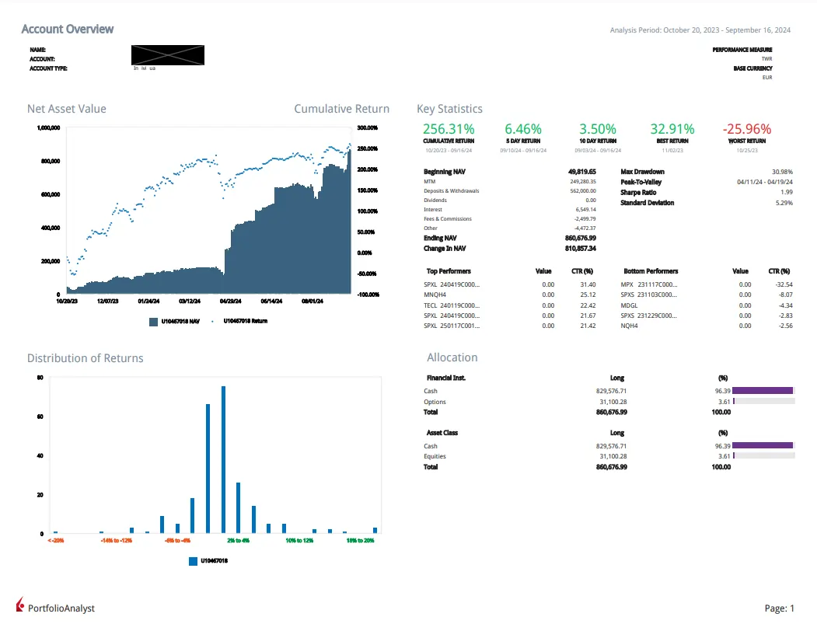The height and width of the screenshot is (631, 817).
Task: Click the 256.31% cumulative return figure
Action: click(x=449, y=129)
